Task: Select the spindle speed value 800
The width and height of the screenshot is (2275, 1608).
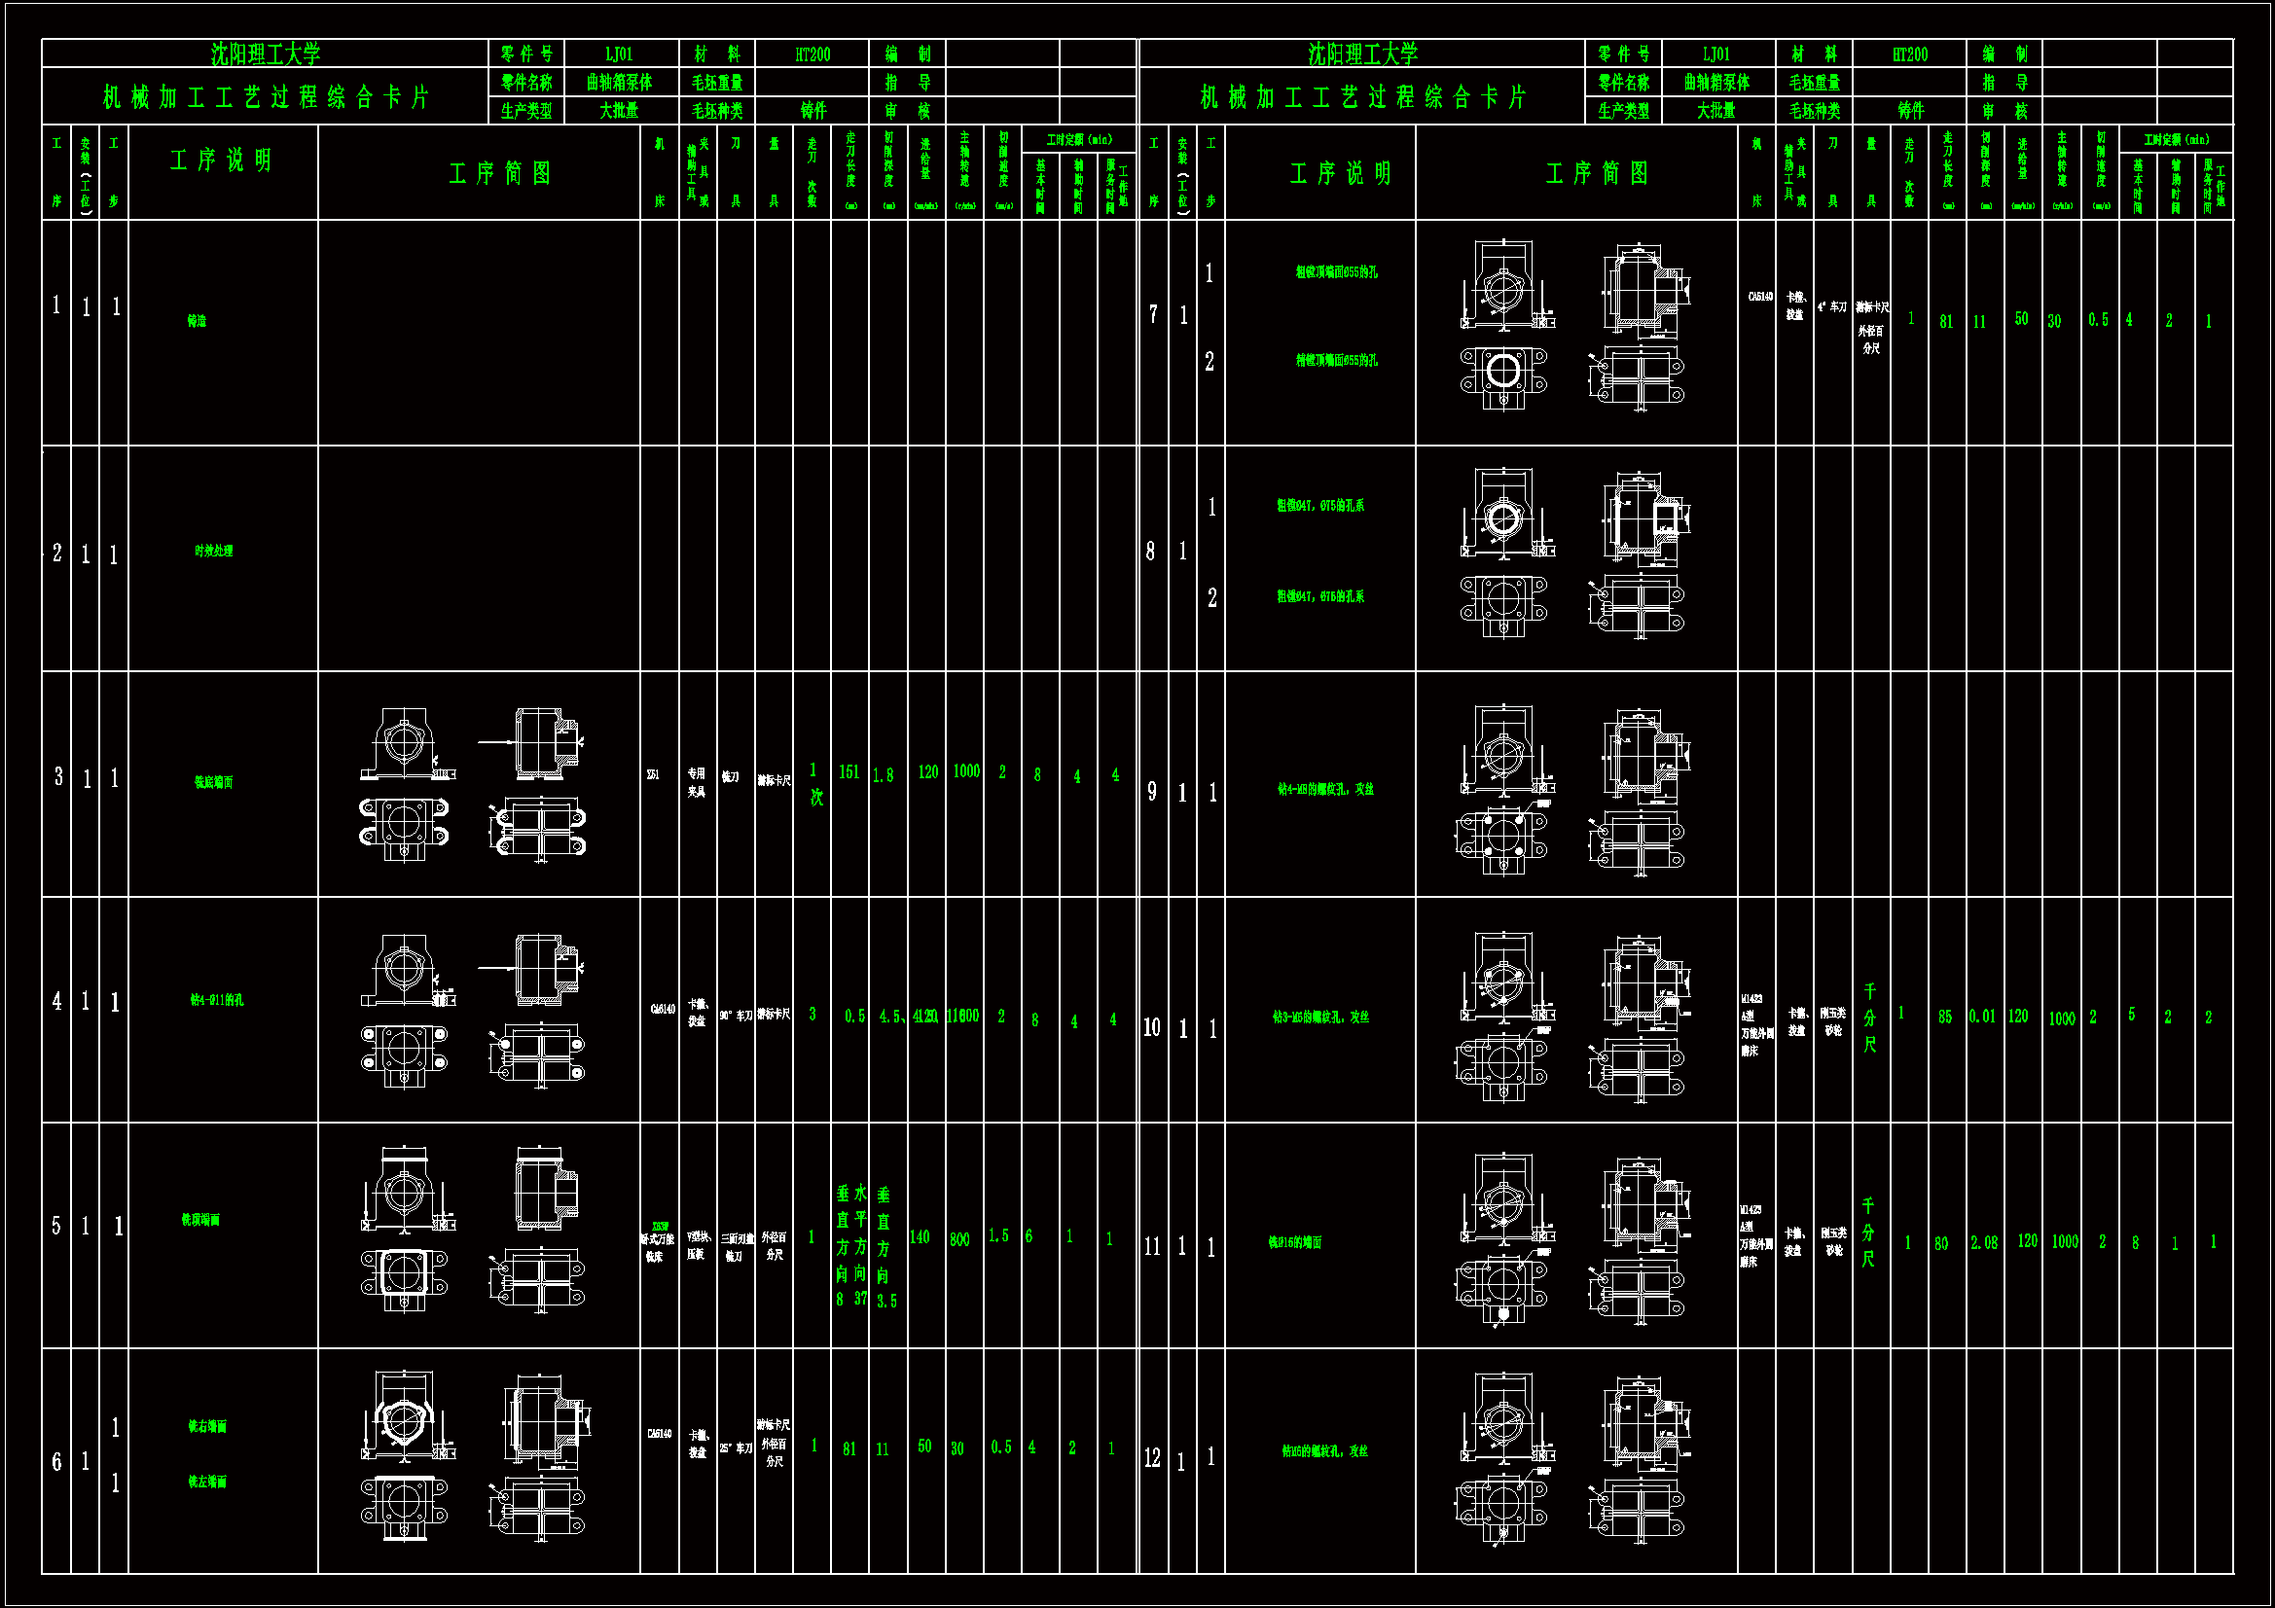Action: (x=959, y=1239)
